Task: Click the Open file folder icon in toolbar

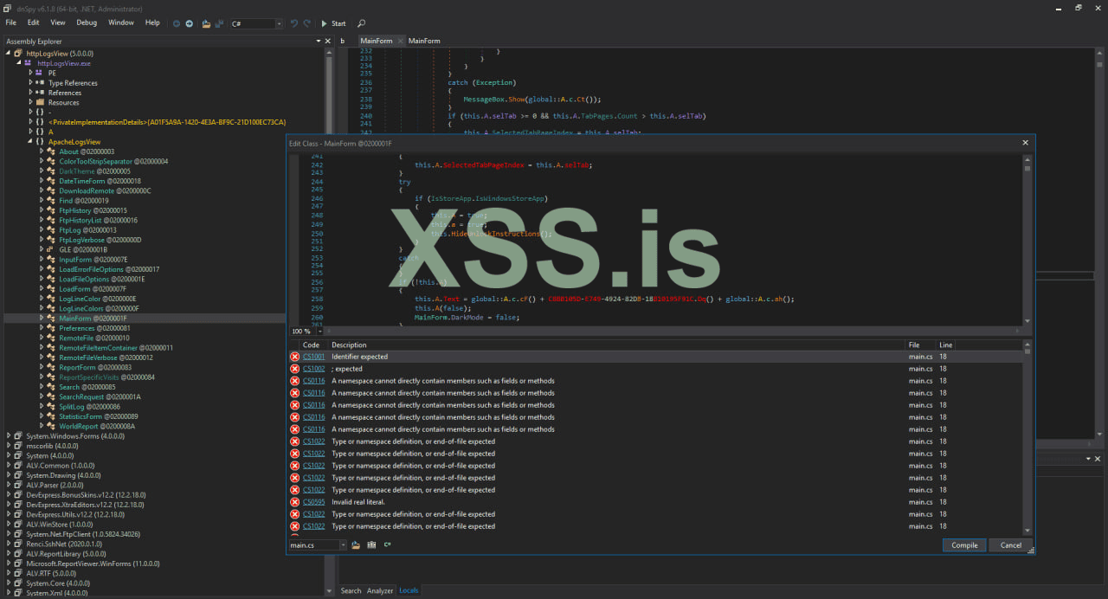Action: coord(207,23)
